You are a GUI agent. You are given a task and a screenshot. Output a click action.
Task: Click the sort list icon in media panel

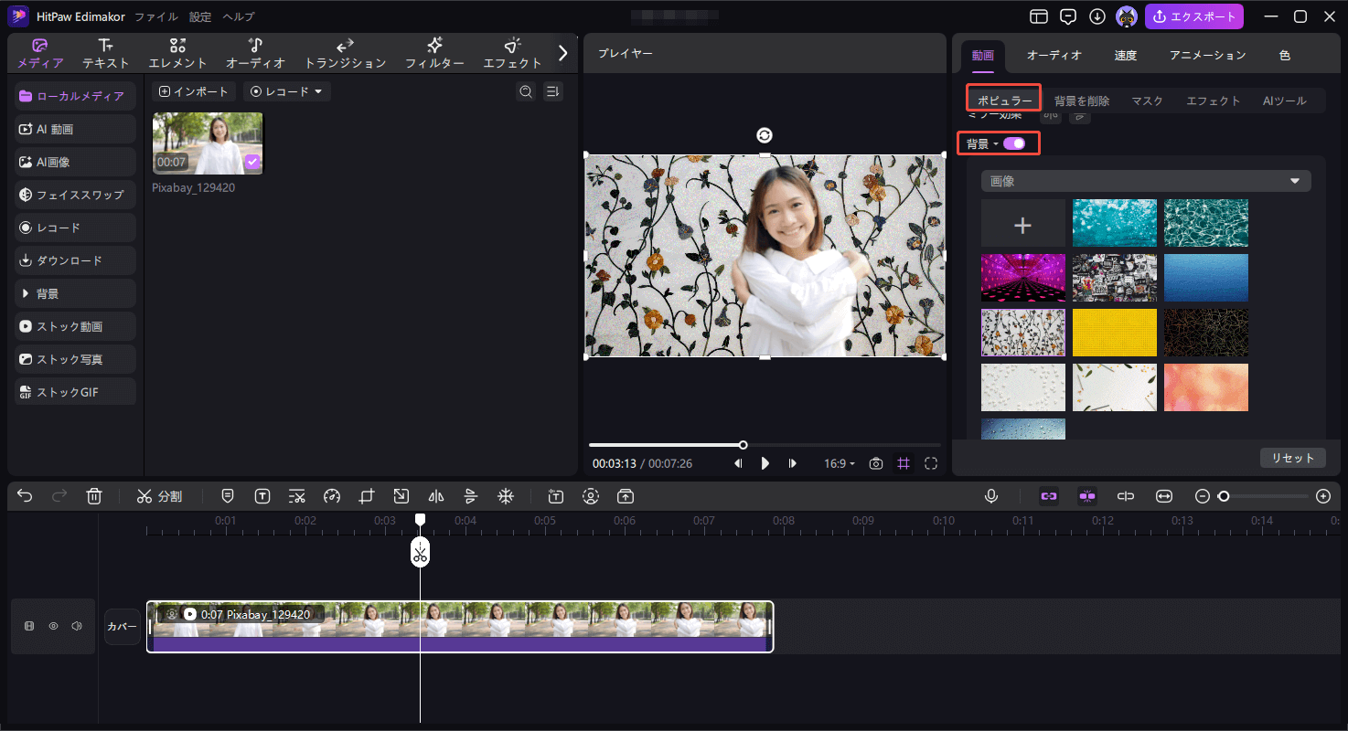pos(552,91)
